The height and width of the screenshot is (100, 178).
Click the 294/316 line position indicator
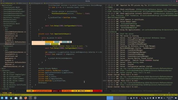82,91
